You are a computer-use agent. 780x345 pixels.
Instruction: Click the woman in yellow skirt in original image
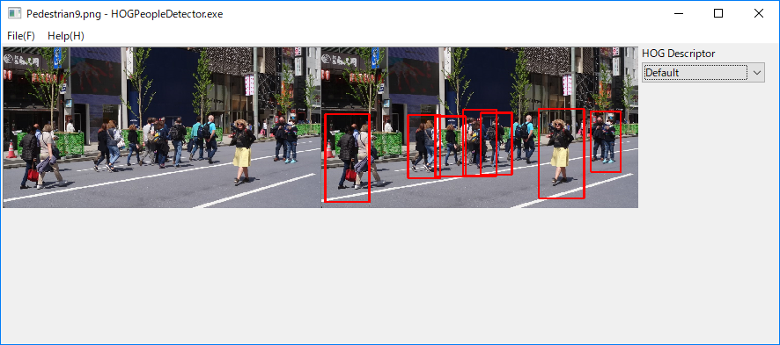(x=243, y=151)
